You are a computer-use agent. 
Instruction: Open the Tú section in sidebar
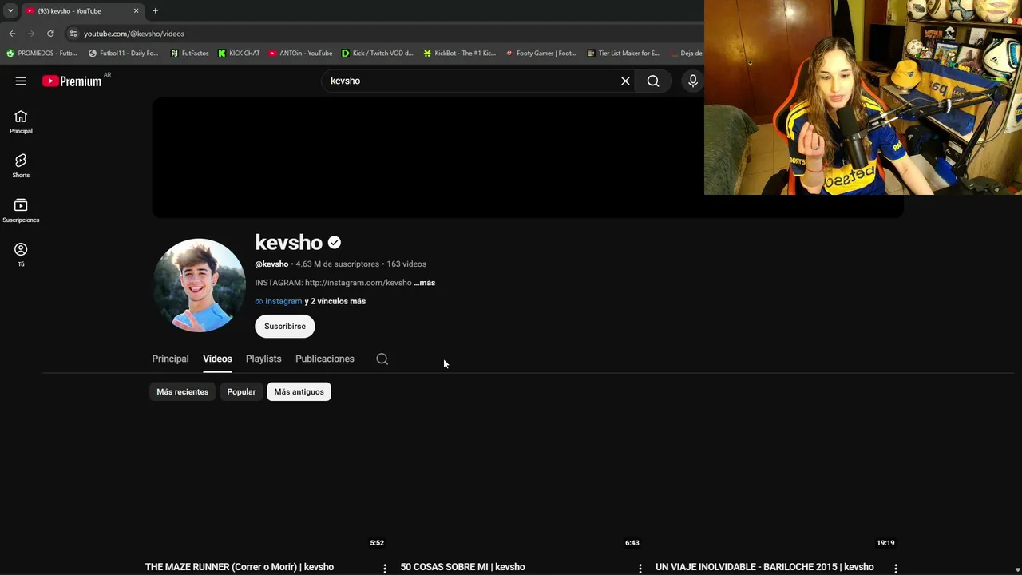(x=21, y=255)
